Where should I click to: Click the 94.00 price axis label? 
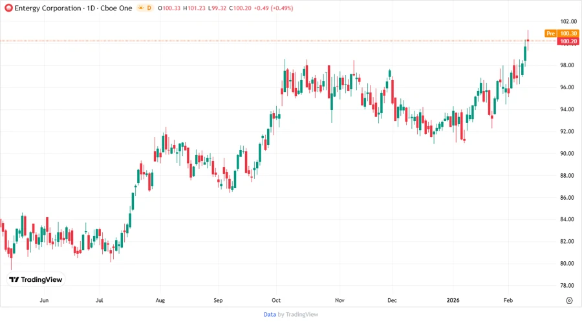567,109
